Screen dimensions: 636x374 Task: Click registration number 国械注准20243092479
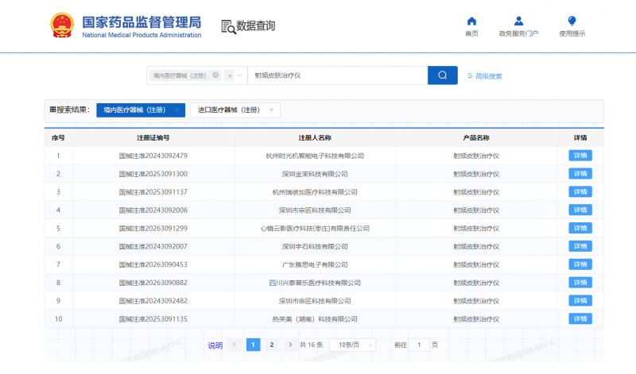coord(153,156)
